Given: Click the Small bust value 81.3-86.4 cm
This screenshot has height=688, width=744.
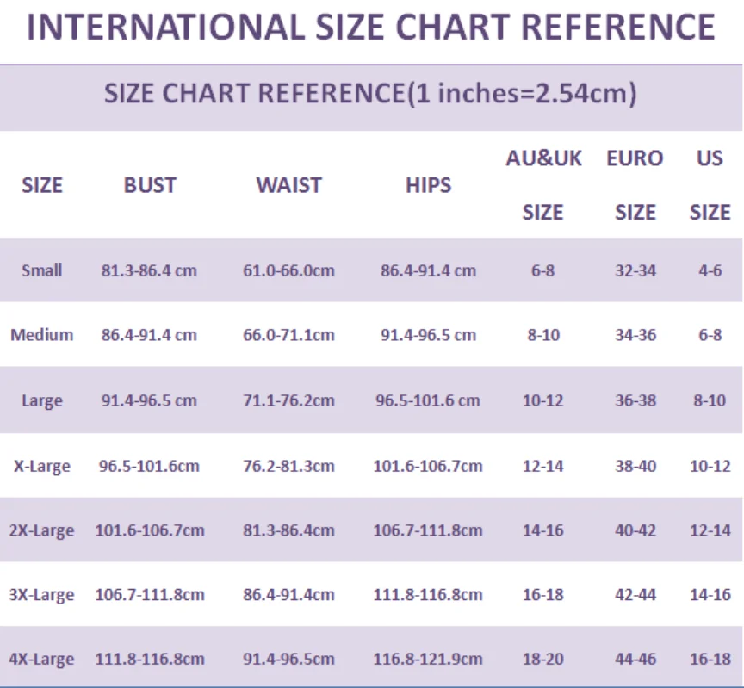Looking at the screenshot, I should coord(149,270).
